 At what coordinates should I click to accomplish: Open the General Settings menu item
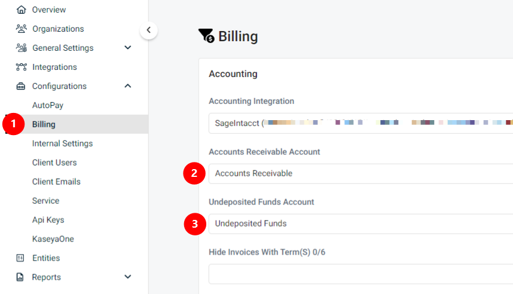click(x=63, y=48)
